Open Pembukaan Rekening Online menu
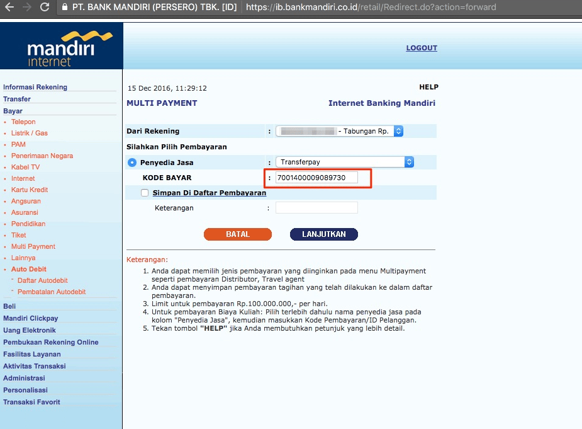 pyautogui.click(x=51, y=342)
